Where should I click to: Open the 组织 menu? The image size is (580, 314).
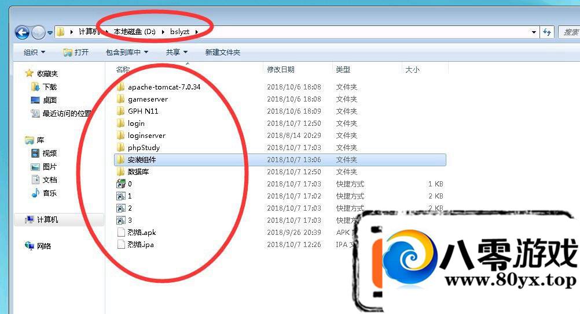click(34, 53)
